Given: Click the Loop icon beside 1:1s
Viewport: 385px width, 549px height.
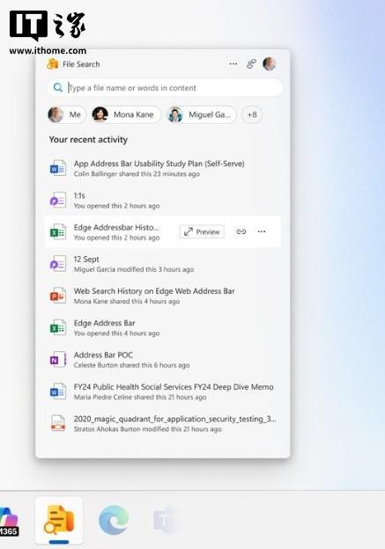Looking at the screenshot, I should pos(58,200).
